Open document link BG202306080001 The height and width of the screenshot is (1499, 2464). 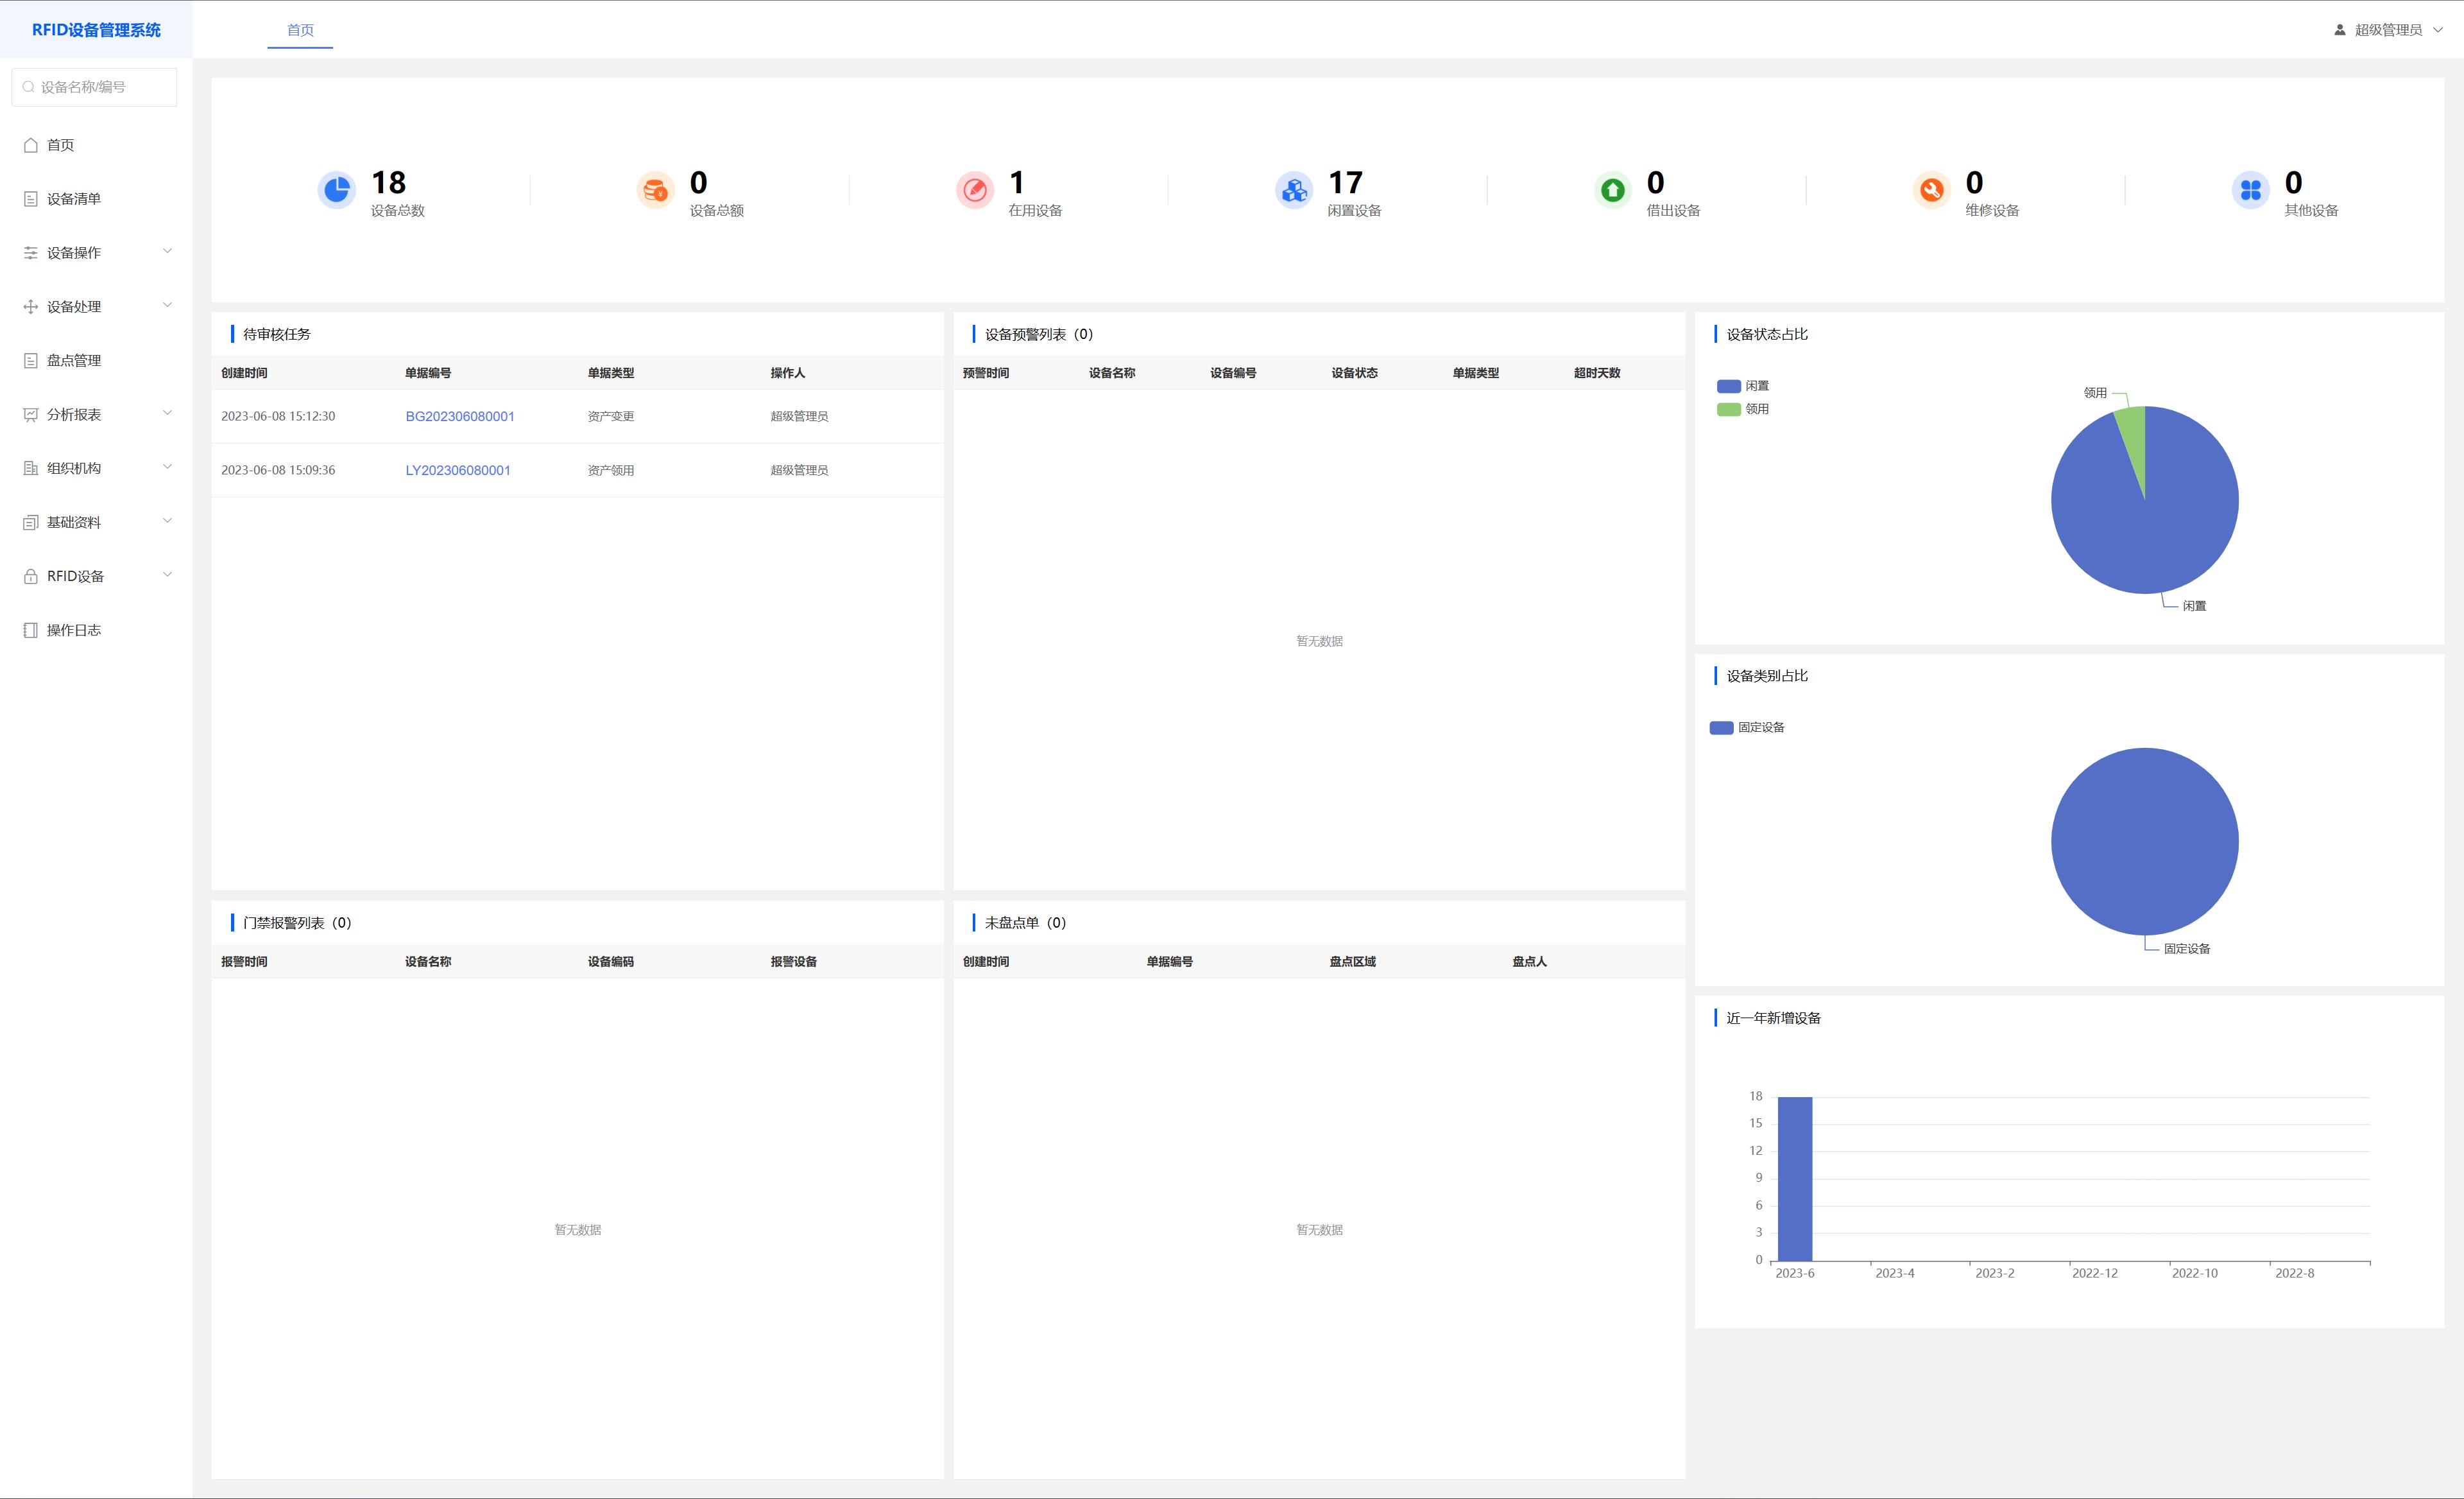pos(460,416)
